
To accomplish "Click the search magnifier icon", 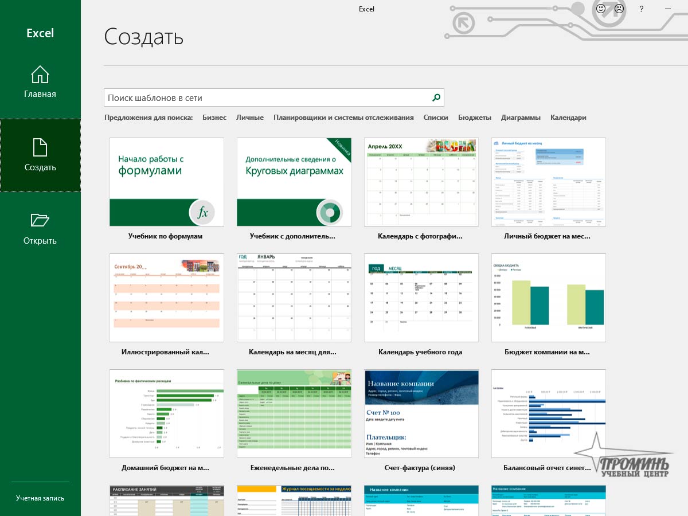I will [x=436, y=97].
